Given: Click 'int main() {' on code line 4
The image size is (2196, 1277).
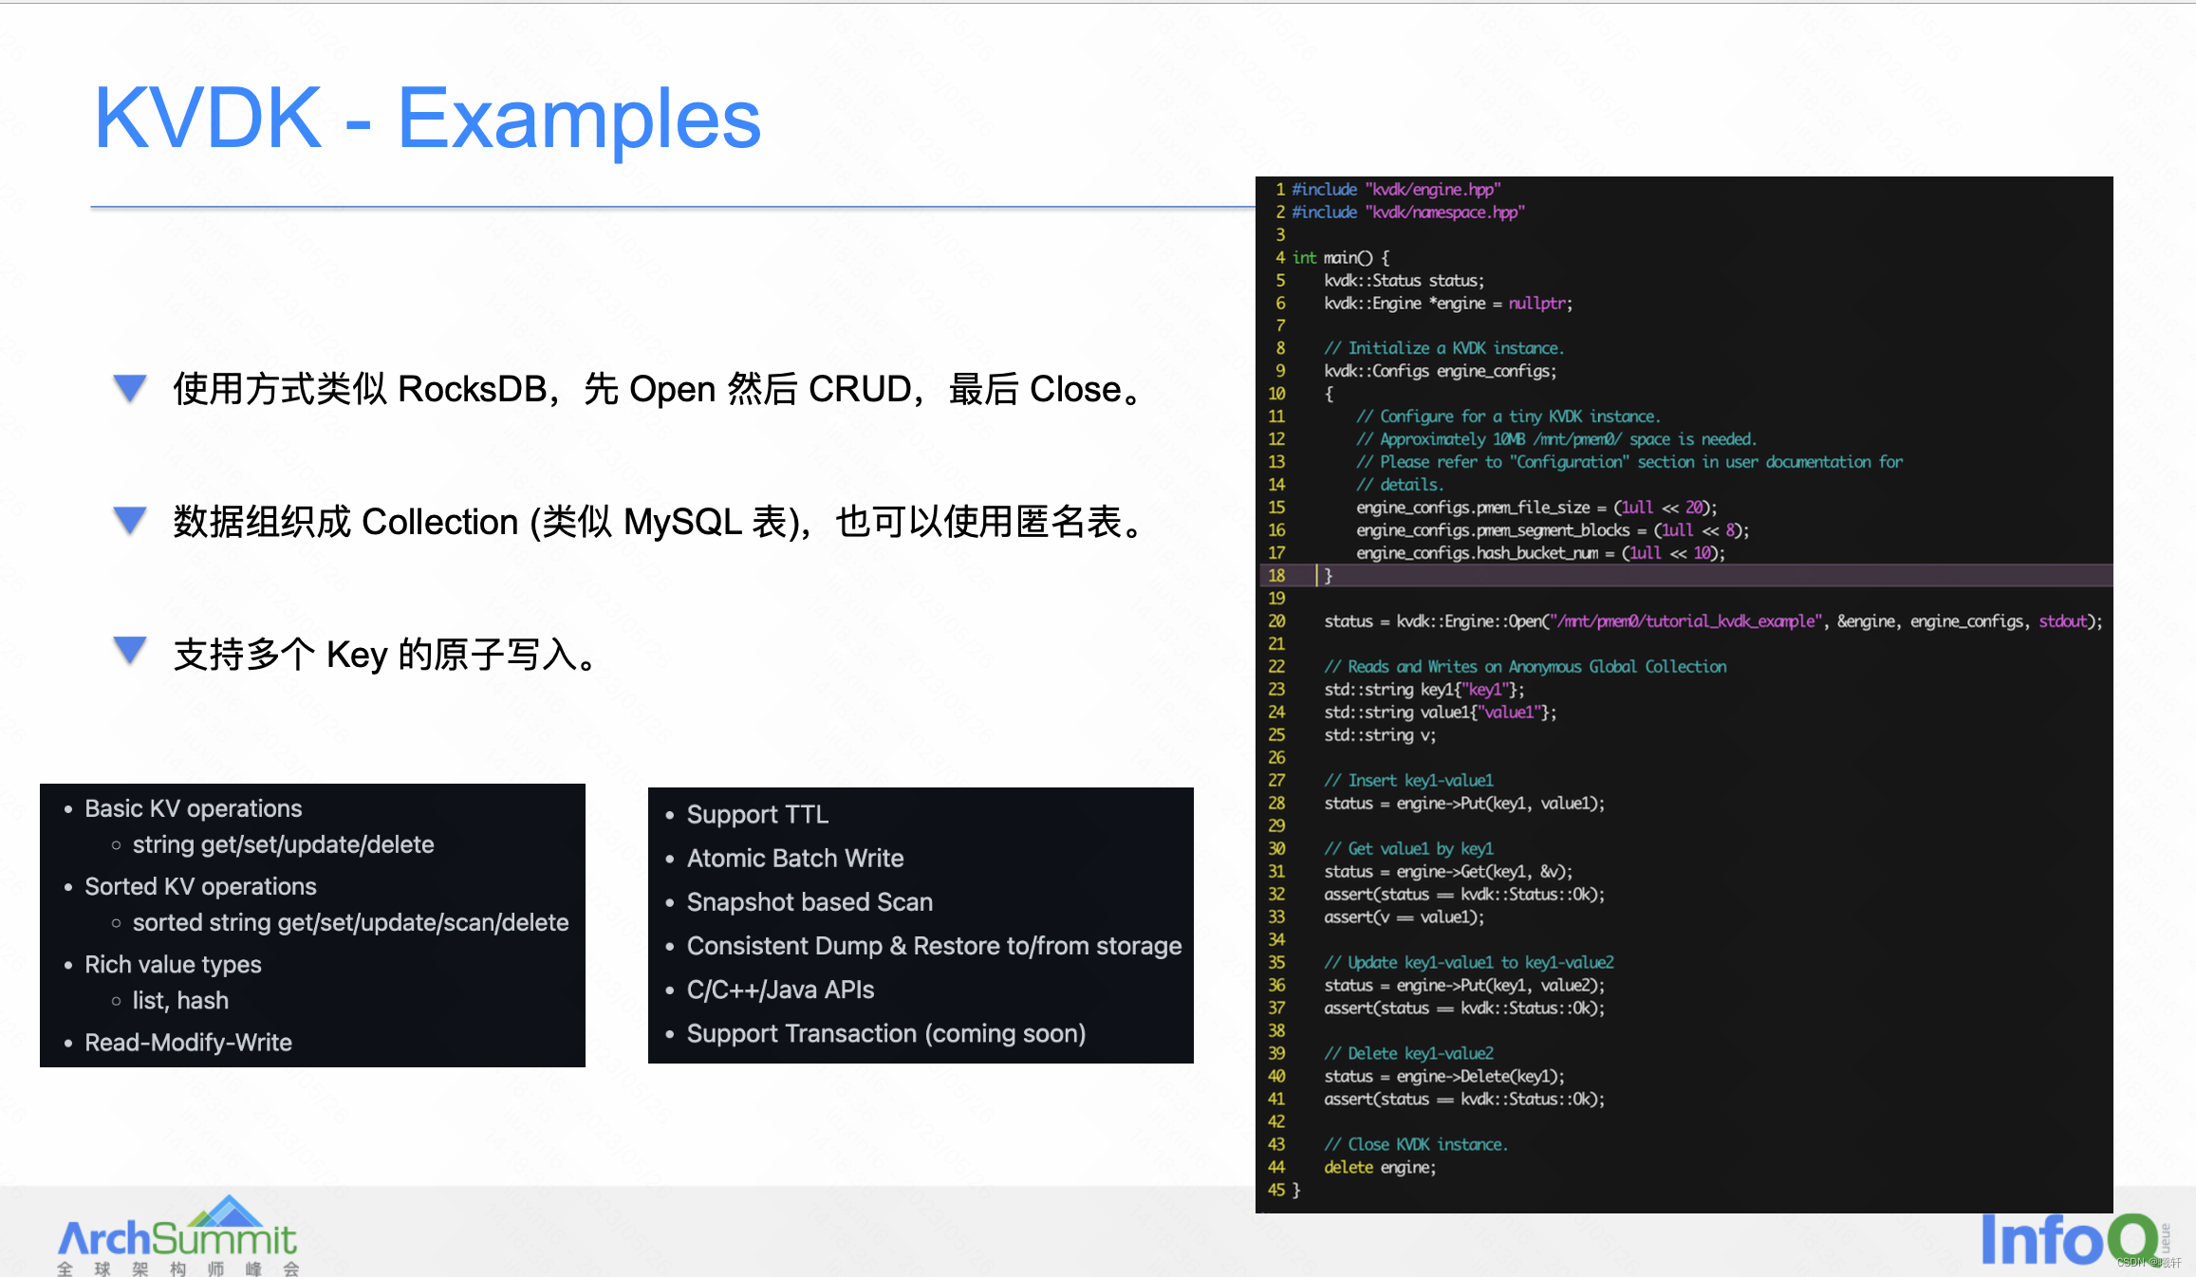Looking at the screenshot, I should (x=1340, y=258).
